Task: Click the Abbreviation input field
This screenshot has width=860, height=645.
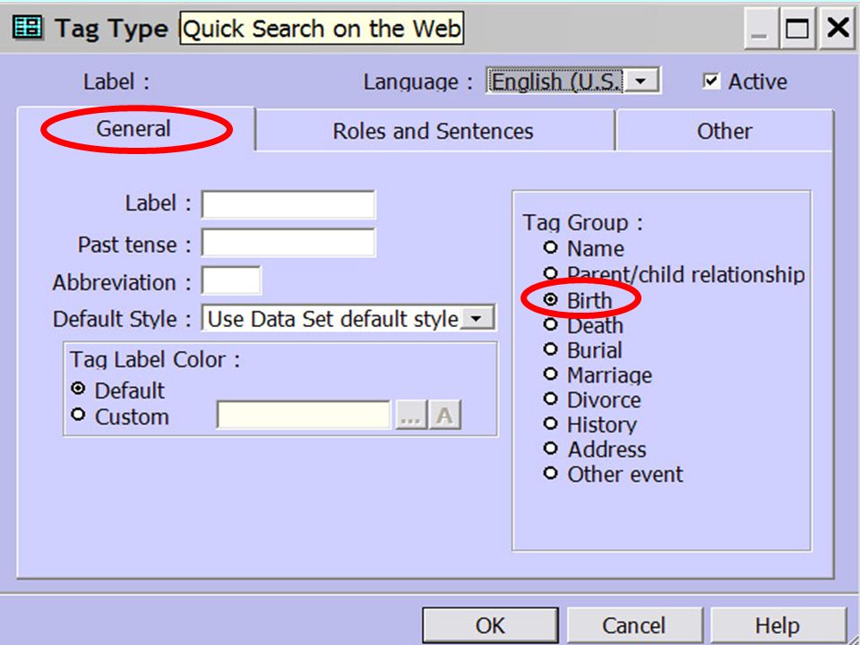Action: click(231, 280)
